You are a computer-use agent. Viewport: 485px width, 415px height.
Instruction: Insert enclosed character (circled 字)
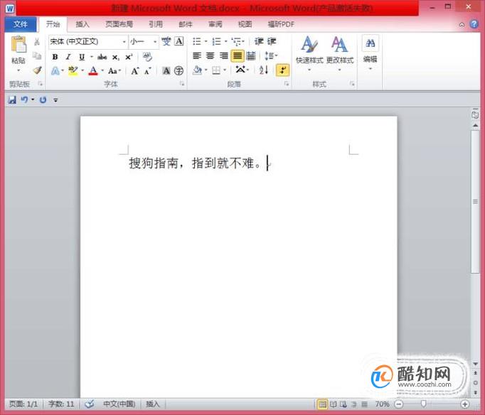[x=178, y=71]
